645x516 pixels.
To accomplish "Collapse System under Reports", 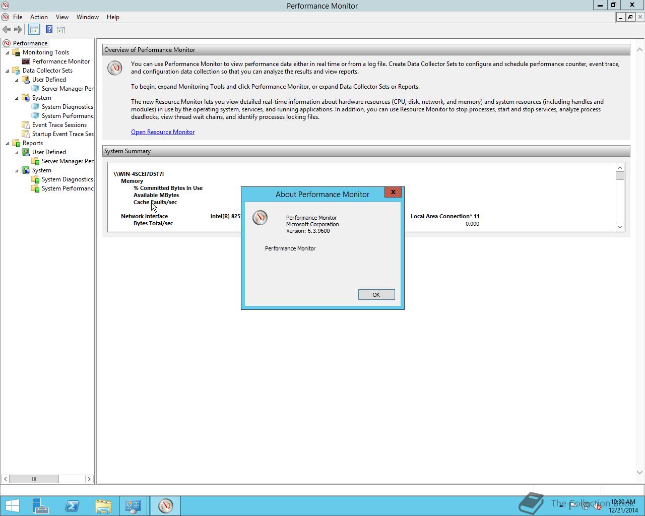I will coord(17,170).
